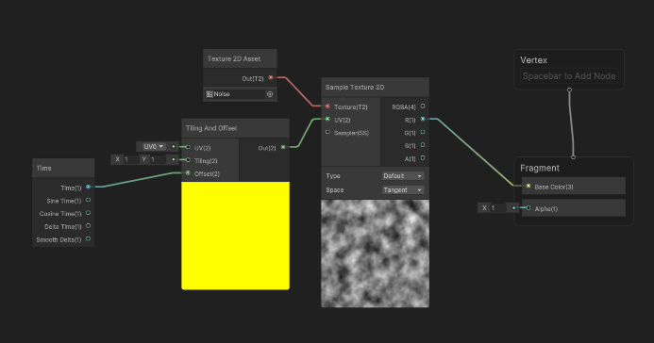Click the Alpha(1) input port in Fragment
The width and height of the screenshot is (654, 343).
tap(528, 208)
